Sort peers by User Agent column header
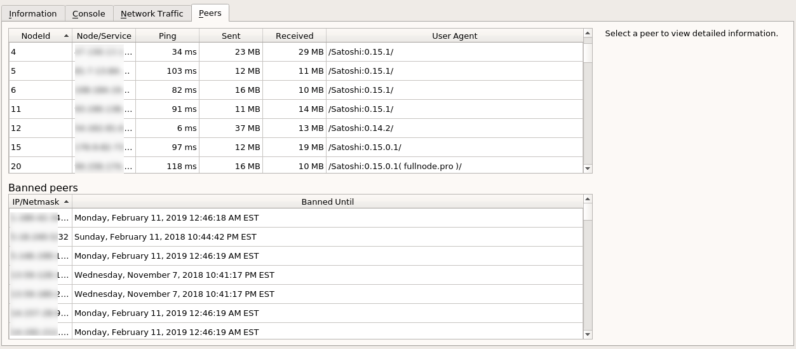Image resolution: width=796 pixels, height=349 pixels. click(x=454, y=36)
